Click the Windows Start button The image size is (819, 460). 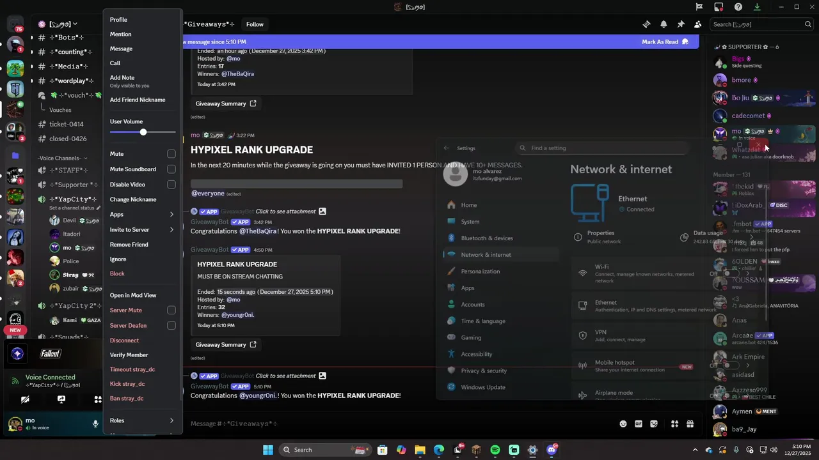click(x=268, y=450)
